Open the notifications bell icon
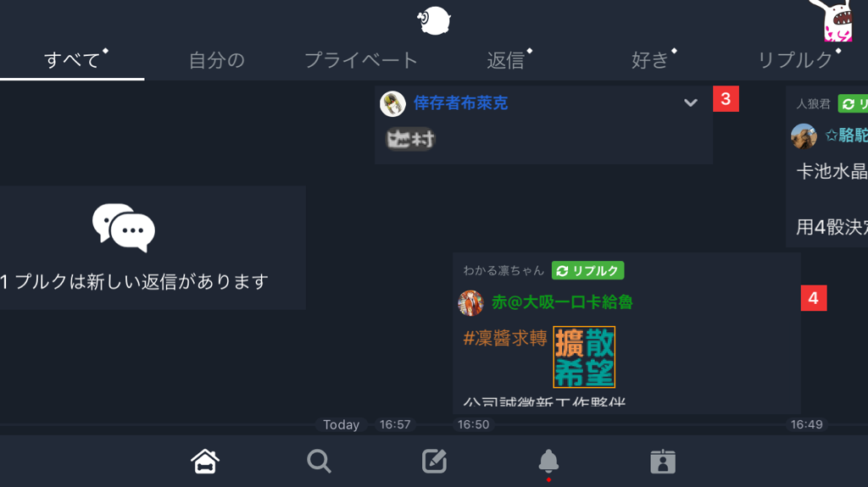The image size is (868, 487). [548, 461]
